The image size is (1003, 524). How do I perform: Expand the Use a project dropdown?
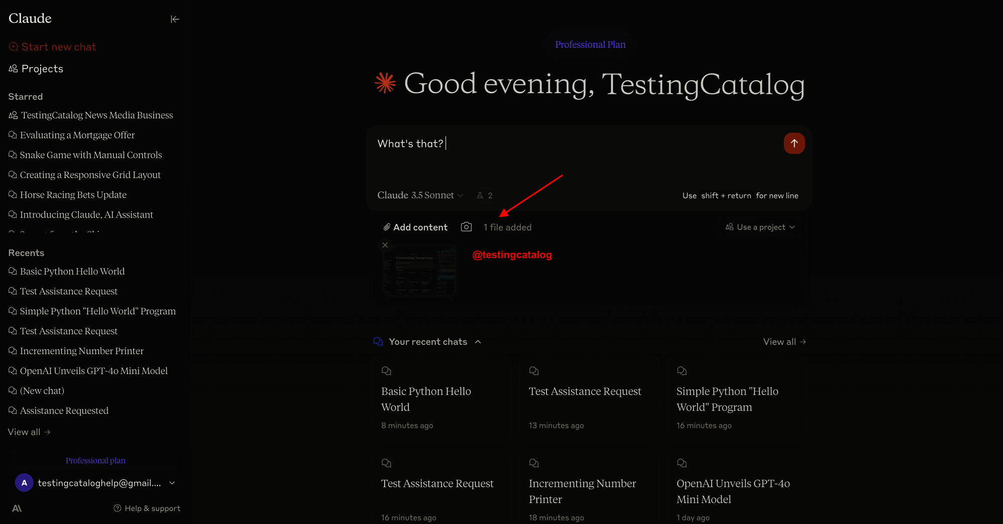tap(760, 227)
